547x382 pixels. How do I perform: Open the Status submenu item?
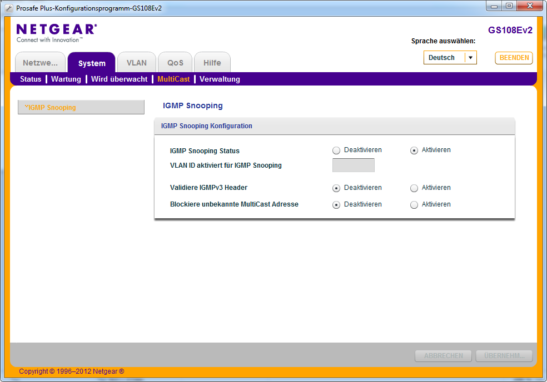click(31, 79)
